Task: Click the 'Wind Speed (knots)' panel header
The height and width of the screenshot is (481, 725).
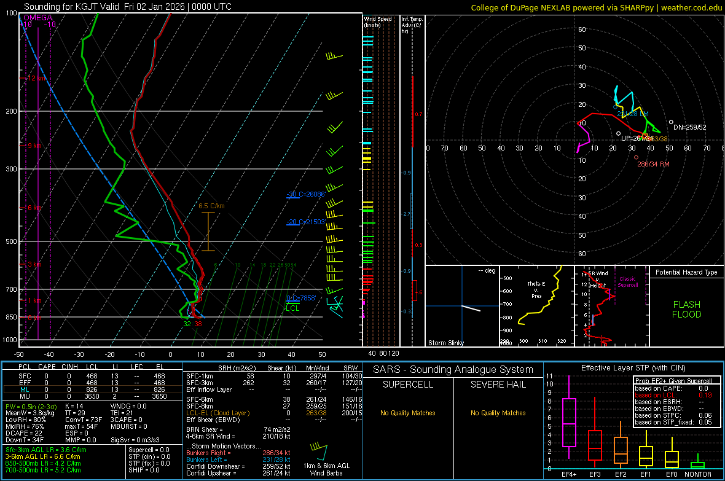Action: pyautogui.click(x=378, y=22)
